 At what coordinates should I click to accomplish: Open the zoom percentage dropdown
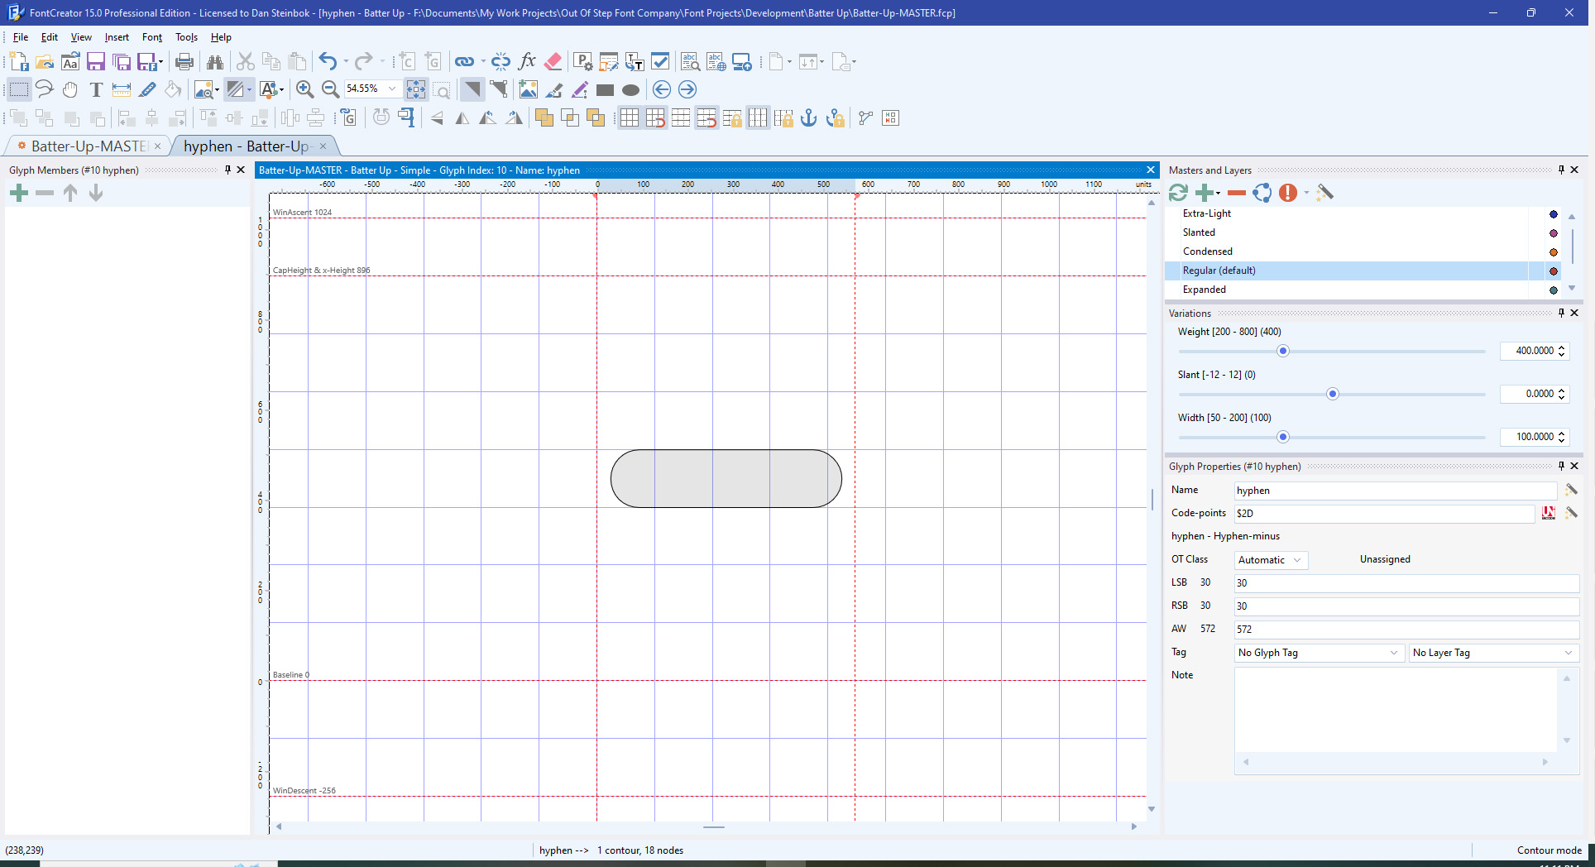click(392, 89)
